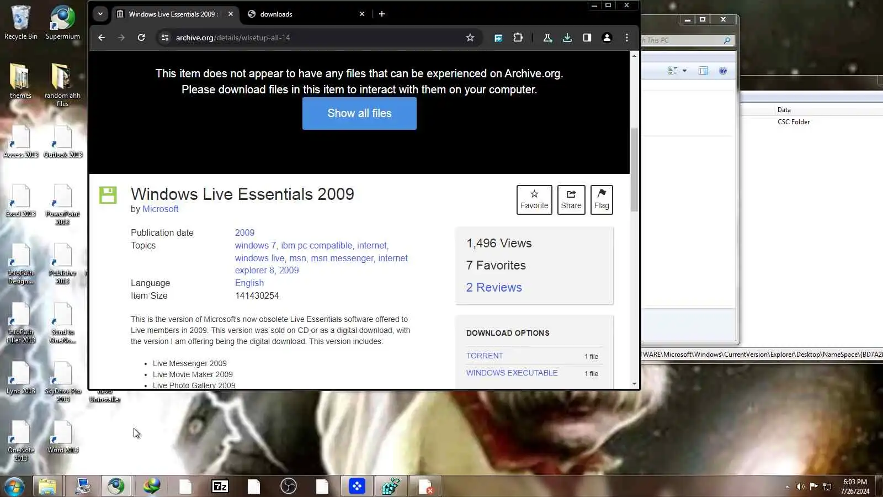Open the browser labs flask icon

[547, 38]
